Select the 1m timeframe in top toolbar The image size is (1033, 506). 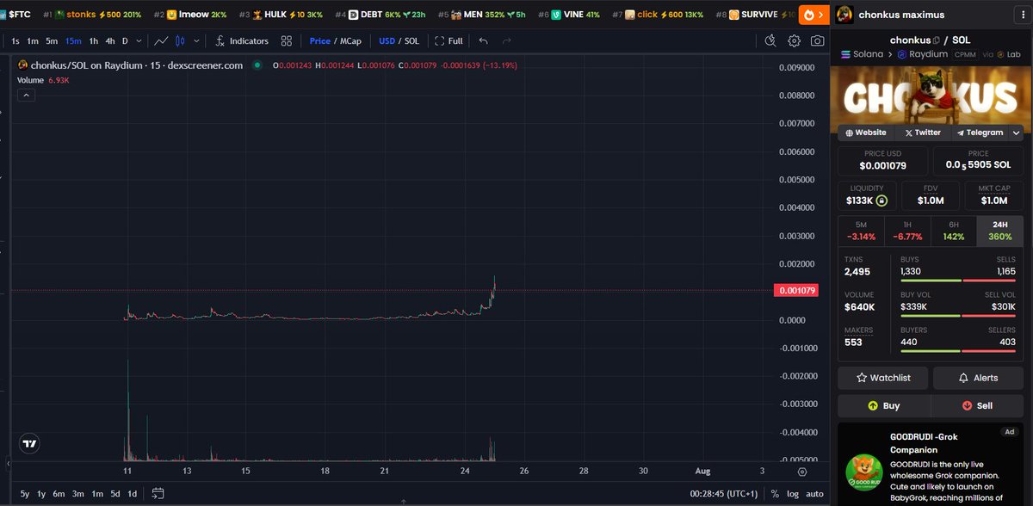click(x=33, y=40)
